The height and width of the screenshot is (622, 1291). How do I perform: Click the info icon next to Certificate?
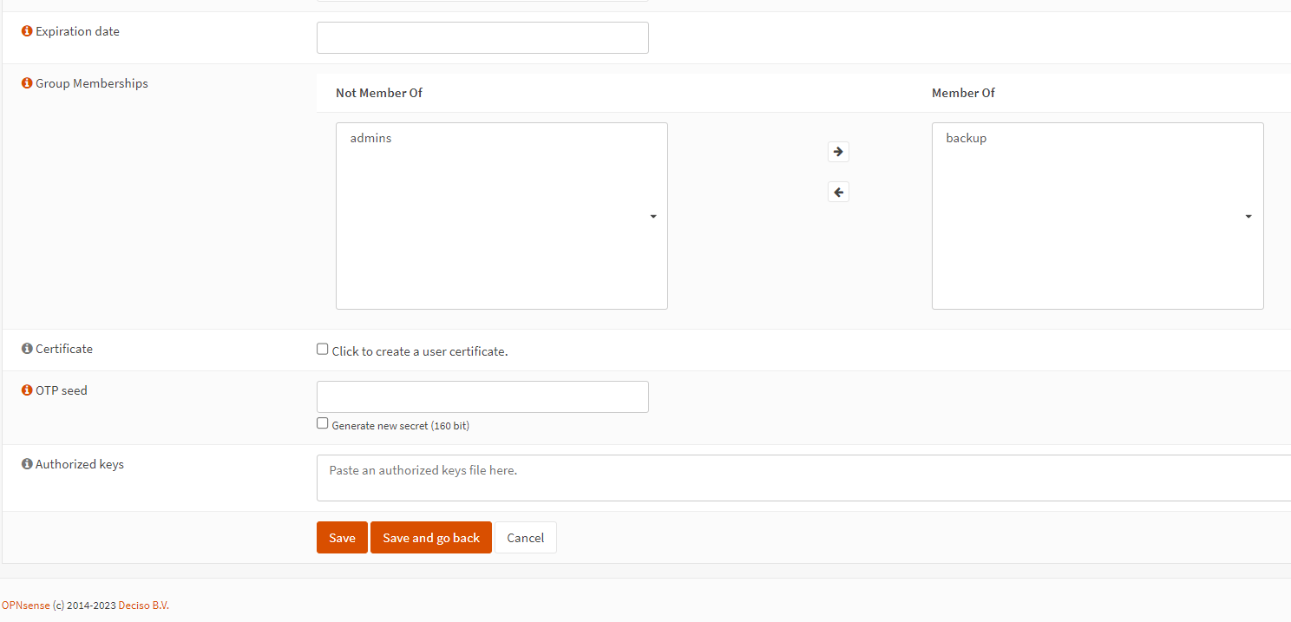tap(26, 348)
